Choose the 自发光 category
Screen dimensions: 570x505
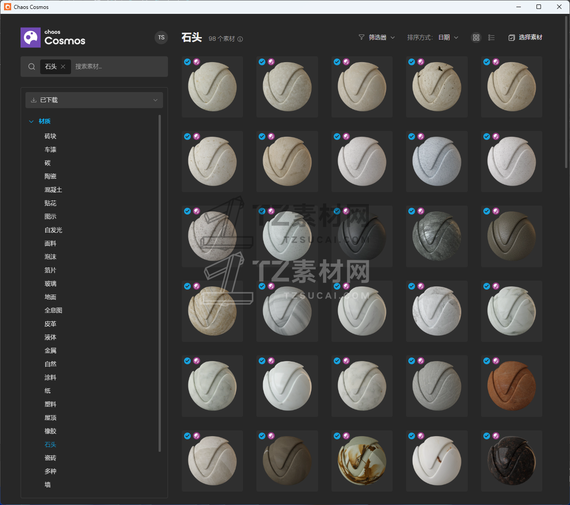click(x=53, y=230)
